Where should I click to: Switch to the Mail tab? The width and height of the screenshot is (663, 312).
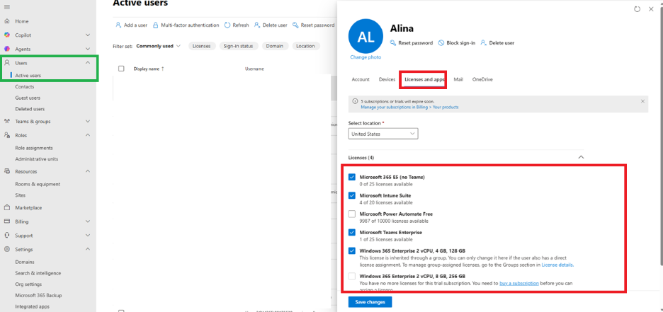tap(458, 79)
